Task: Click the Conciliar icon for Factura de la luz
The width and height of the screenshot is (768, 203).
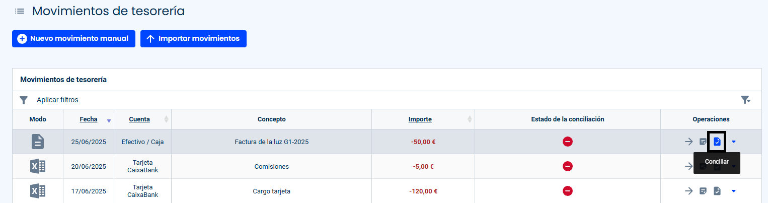Action: coord(717,142)
